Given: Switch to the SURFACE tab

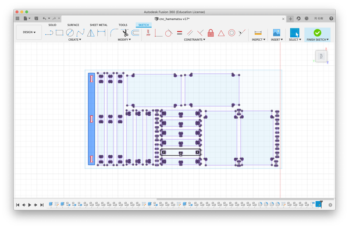Looking at the screenshot, I should 73,25.
